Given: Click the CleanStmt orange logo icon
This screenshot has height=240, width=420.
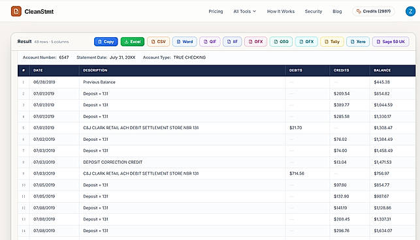Looking at the screenshot, I should pyautogui.click(x=16, y=11).
